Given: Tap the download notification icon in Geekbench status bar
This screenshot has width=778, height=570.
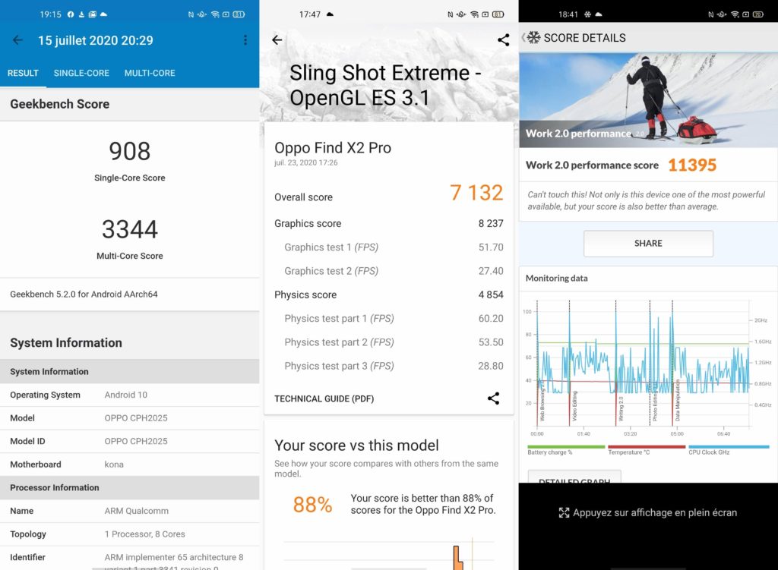Looking at the screenshot, I should [81, 14].
